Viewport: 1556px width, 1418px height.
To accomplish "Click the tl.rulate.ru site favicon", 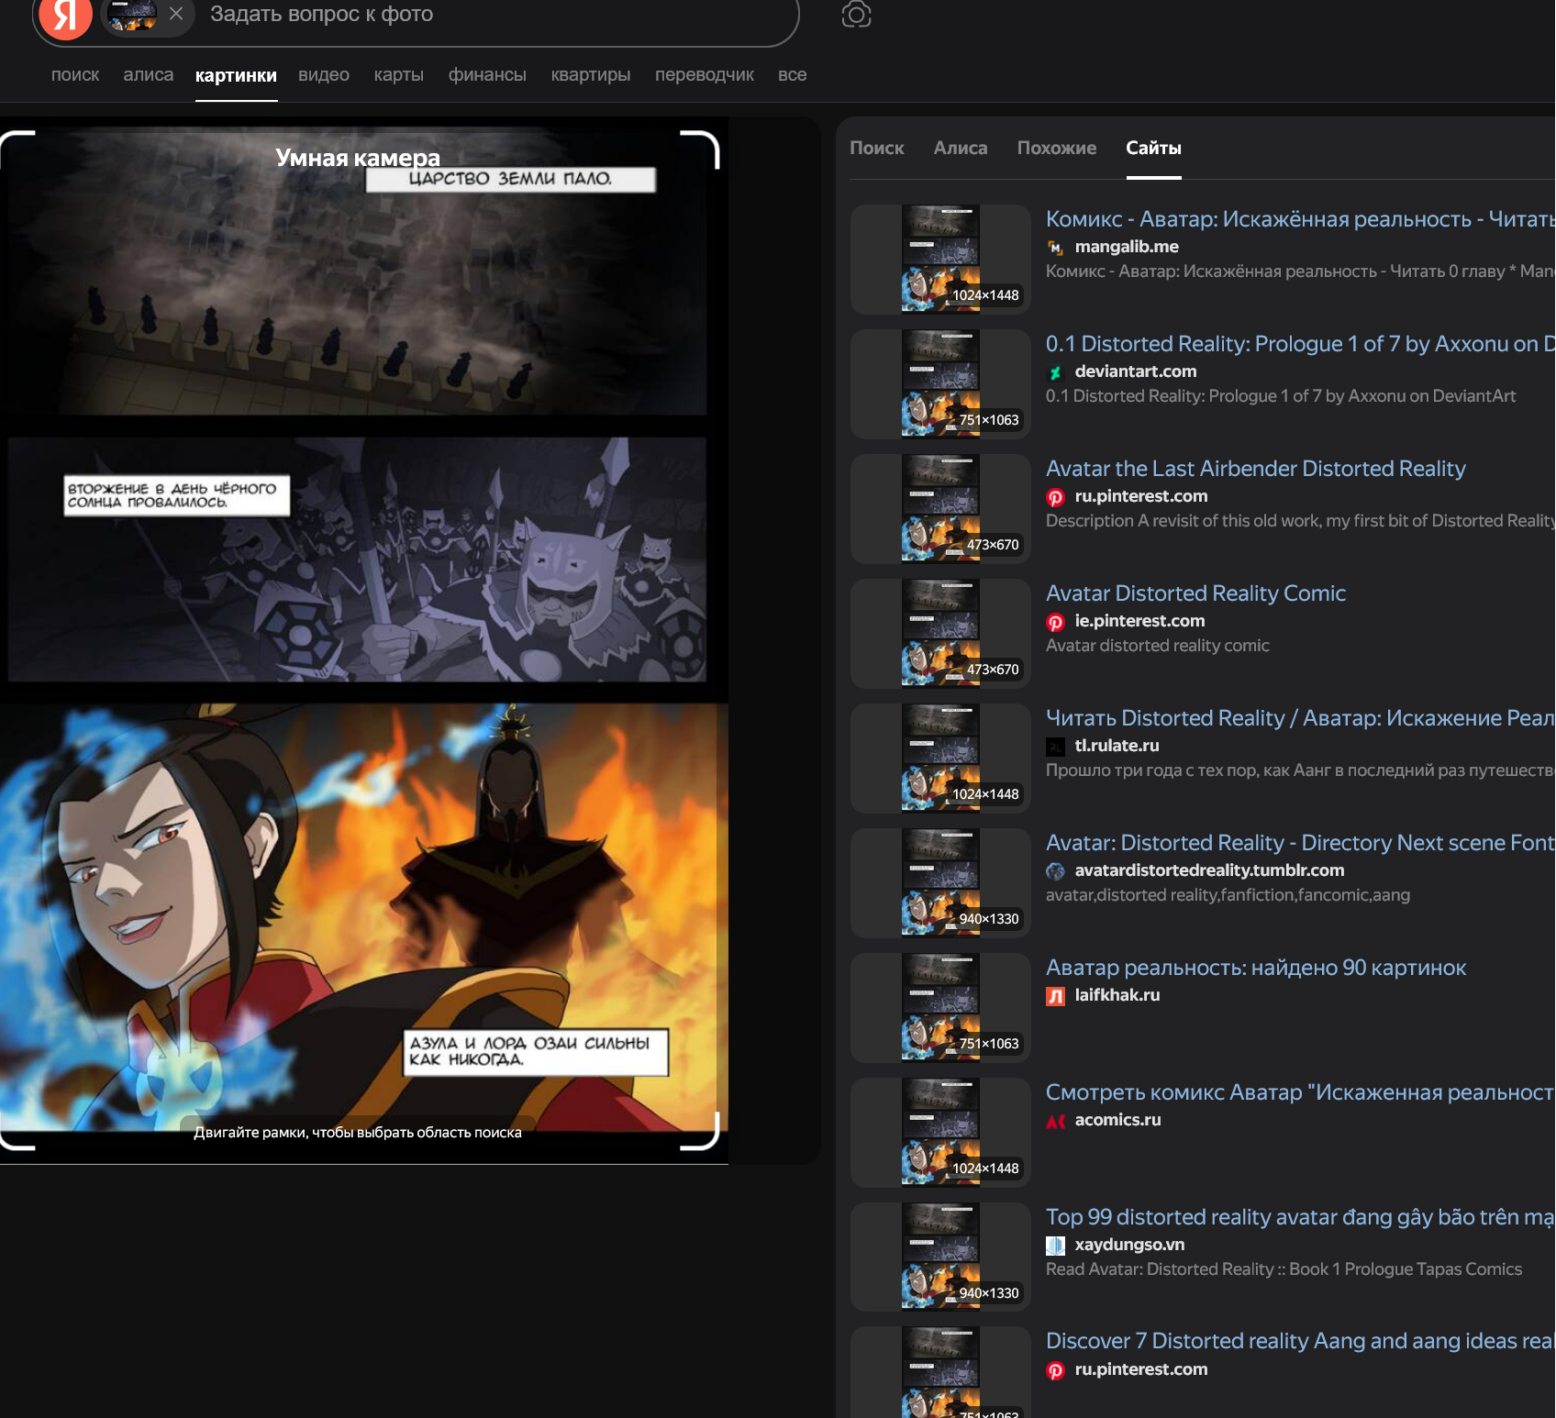I will (x=1056, y=747).
